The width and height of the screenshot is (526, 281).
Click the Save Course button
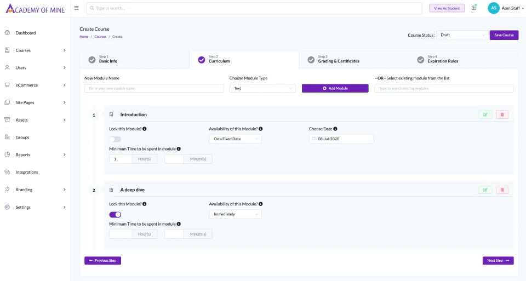[x=504, y=35]
